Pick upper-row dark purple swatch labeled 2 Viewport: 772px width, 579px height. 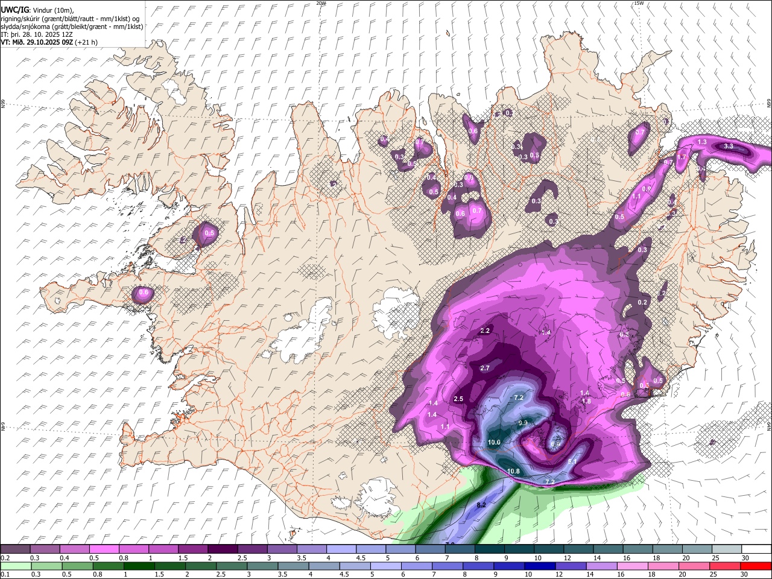point(223,549)
